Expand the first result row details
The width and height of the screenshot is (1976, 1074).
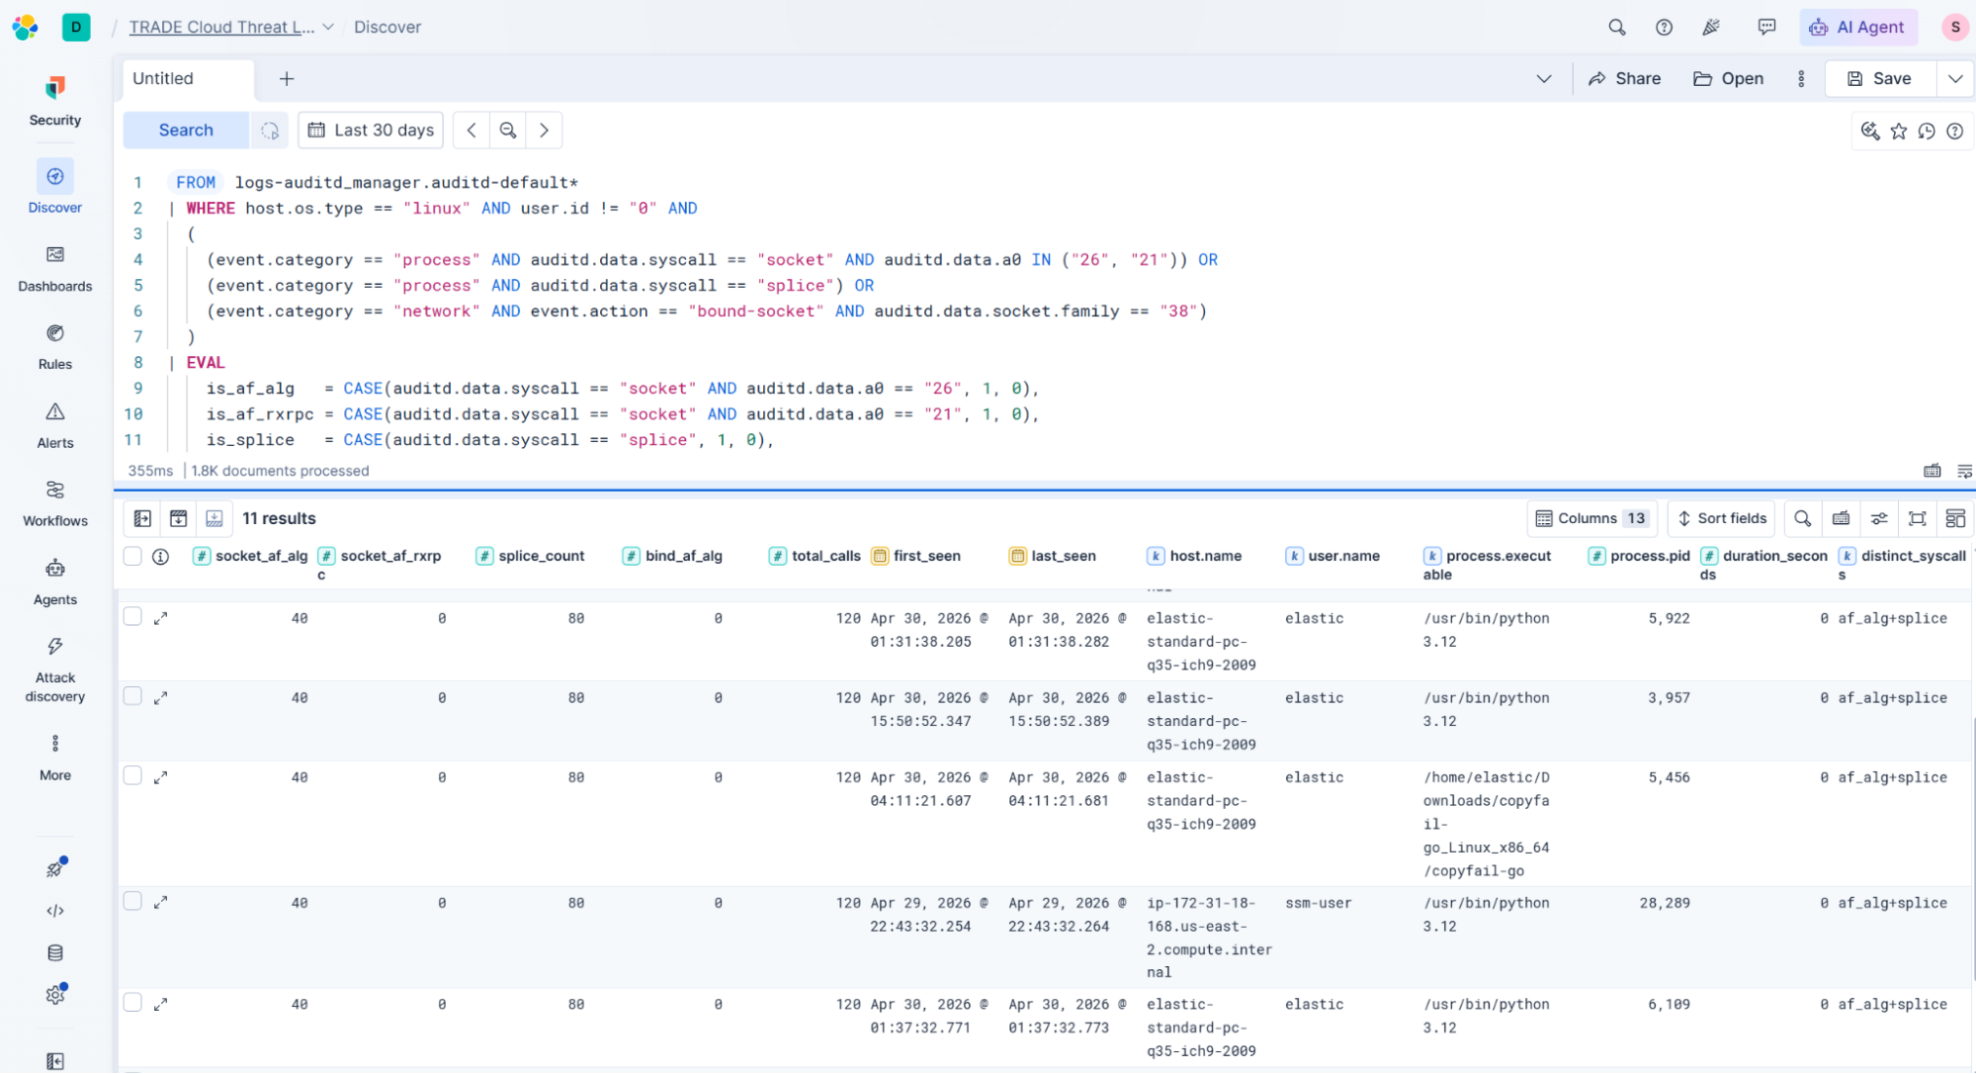tap(160, 618)
